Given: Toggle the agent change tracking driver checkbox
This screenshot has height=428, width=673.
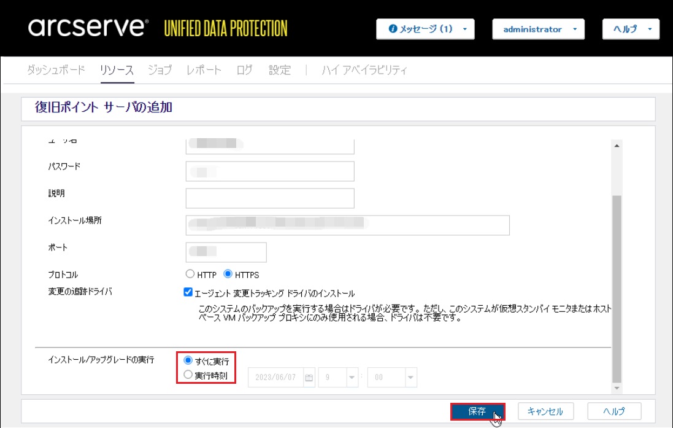Looking at the screenshot, I should [188, 292].
